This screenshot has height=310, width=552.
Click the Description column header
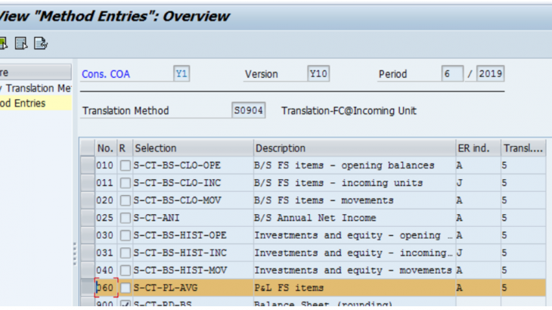pos(354,148)
